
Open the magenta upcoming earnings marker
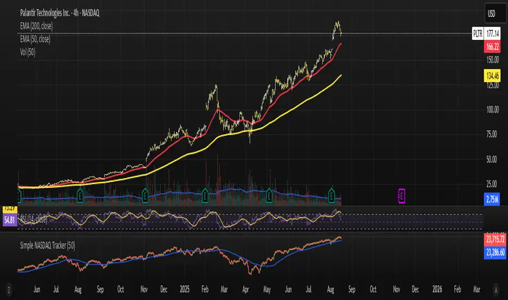401,196
